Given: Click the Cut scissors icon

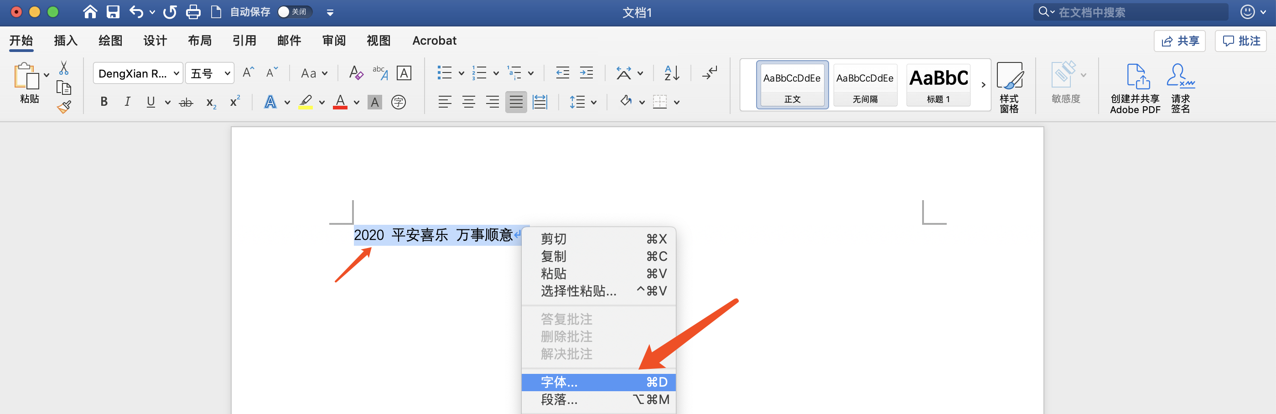Looking at the screenshot, I should (x=64, y=68).
